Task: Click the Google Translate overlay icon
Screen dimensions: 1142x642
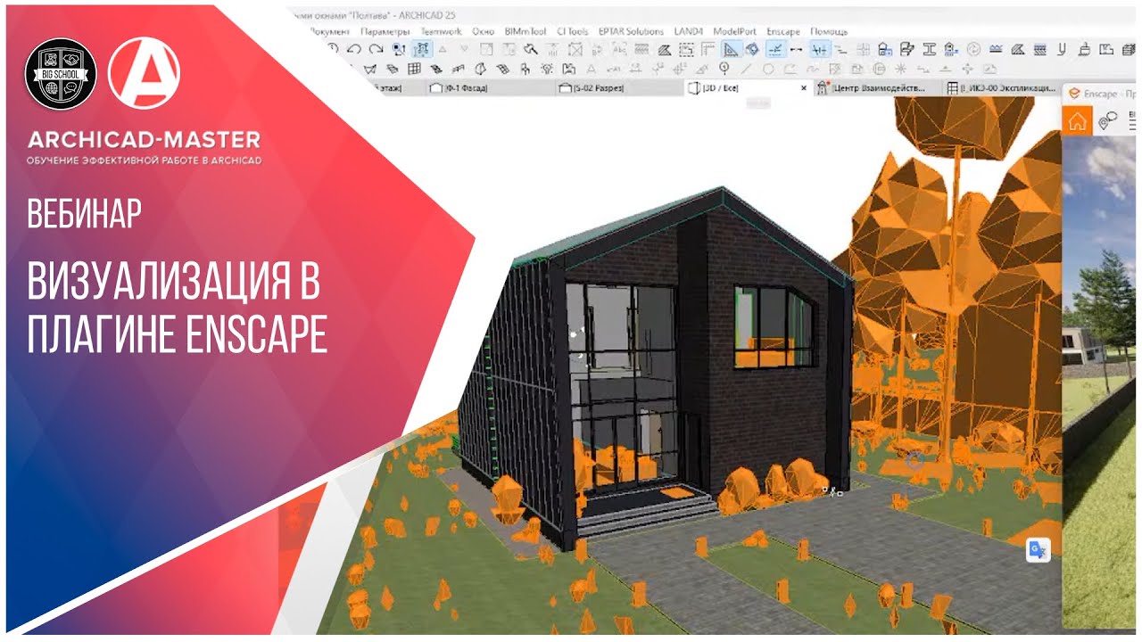Action: tap(1039, 550)
